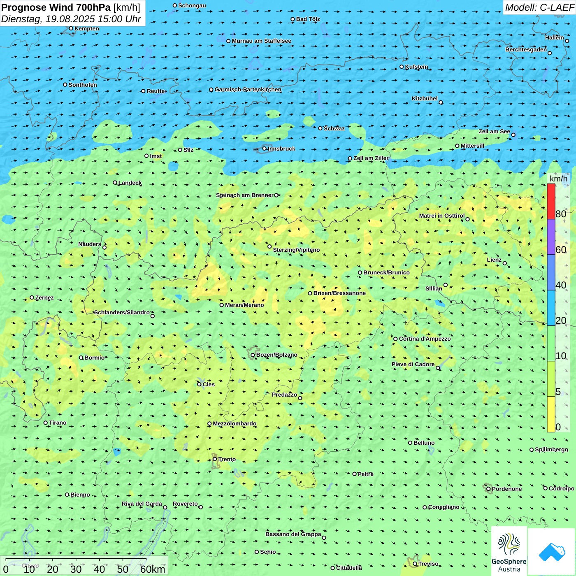This screenshot has width=576, height=576.
Task: Click the 'Tirano' label
Action: click(58, 423)
